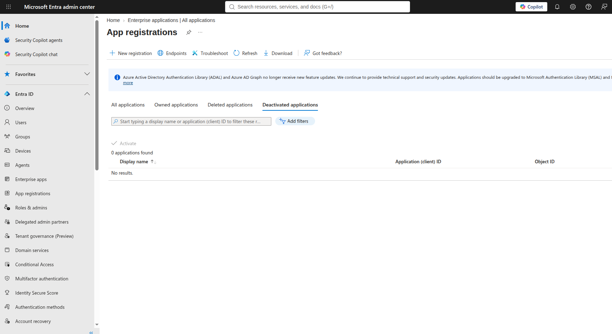This screenshot has width=612, height=334.
Task: Open Enterprise applications breadcrumb link
Action: (x=171, y=20)
